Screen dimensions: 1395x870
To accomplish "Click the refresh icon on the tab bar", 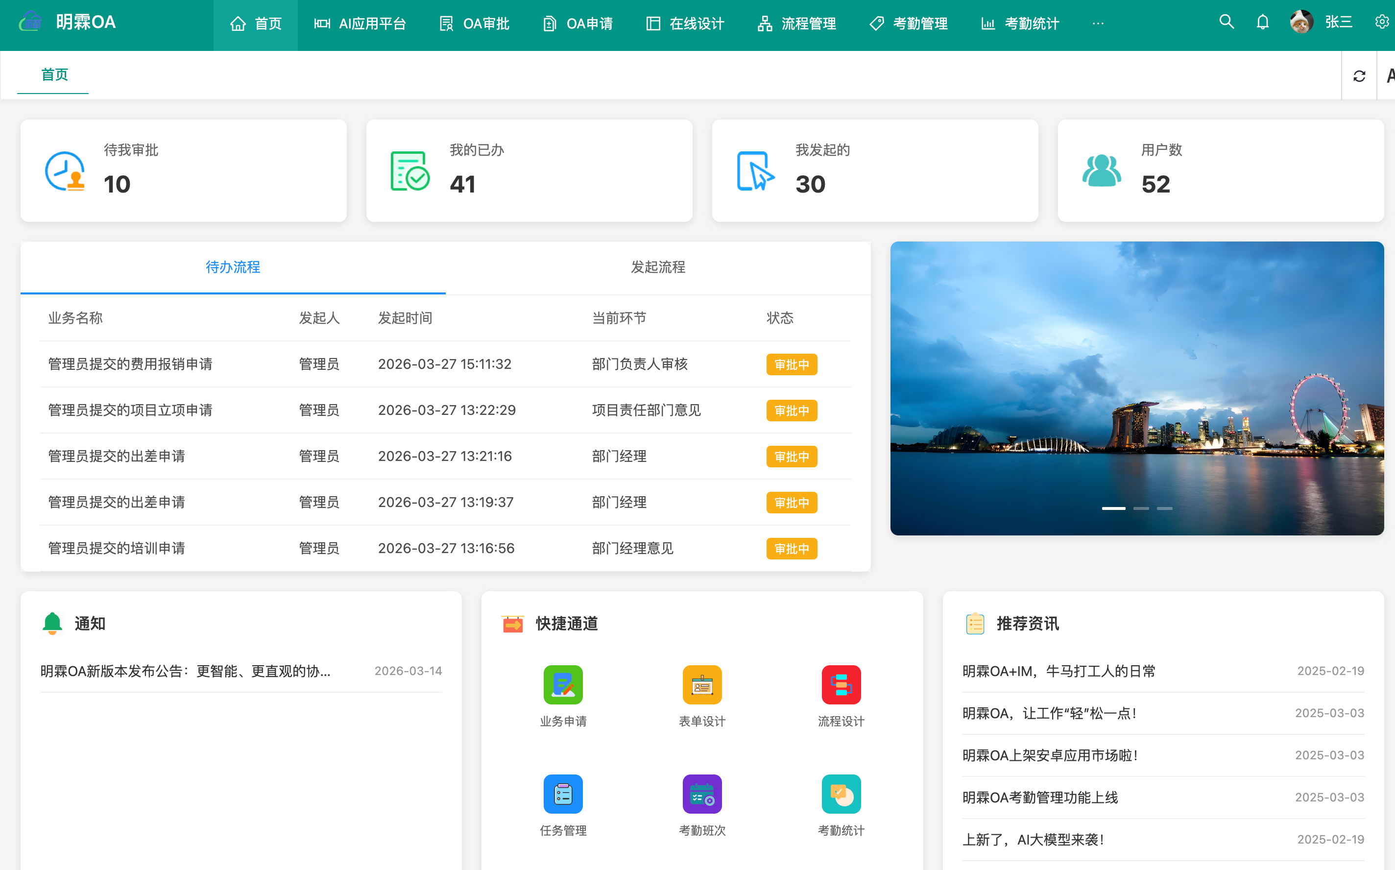I will click(x=1359, y=76).
